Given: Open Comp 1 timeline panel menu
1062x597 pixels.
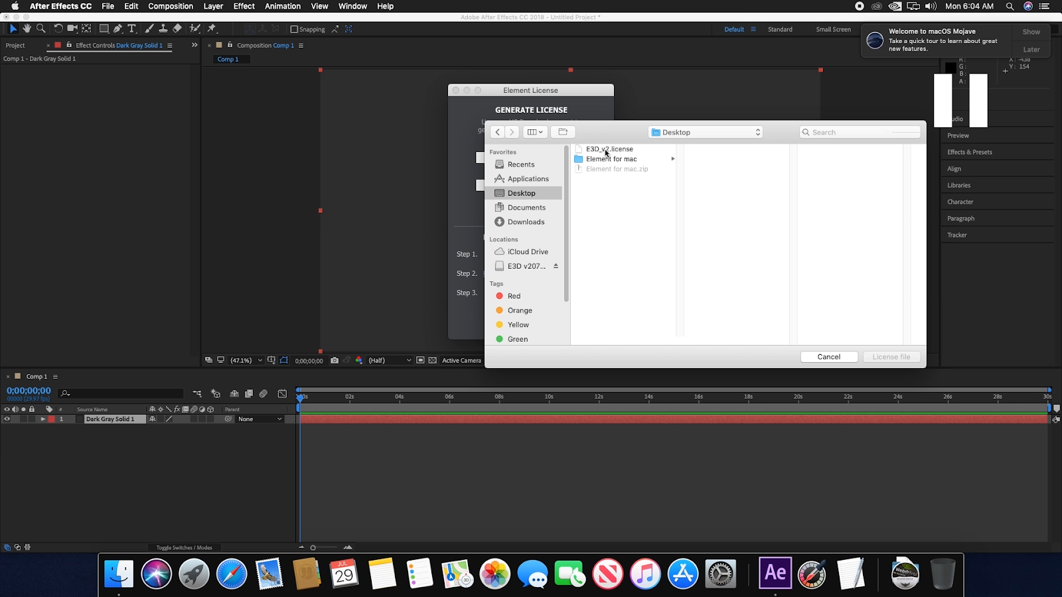Looking at the screenshot, I should (x=55, y=377).
